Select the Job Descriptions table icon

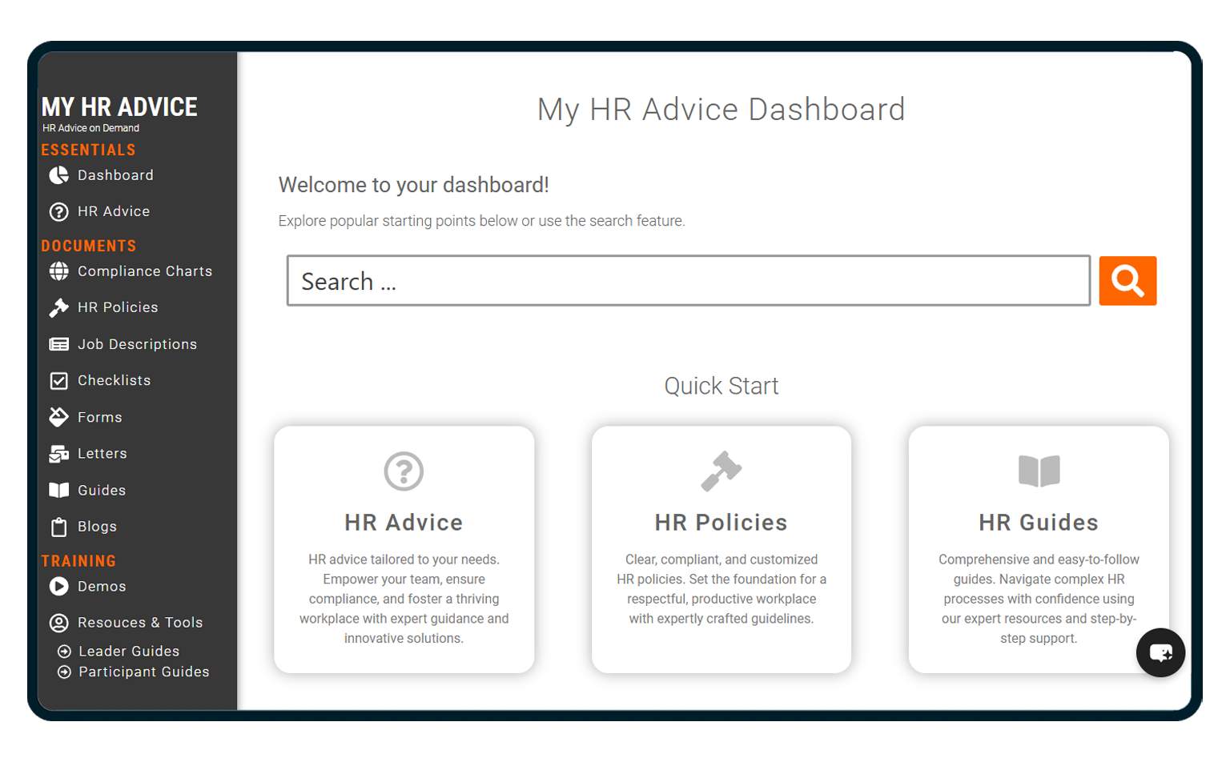(58, 344)
